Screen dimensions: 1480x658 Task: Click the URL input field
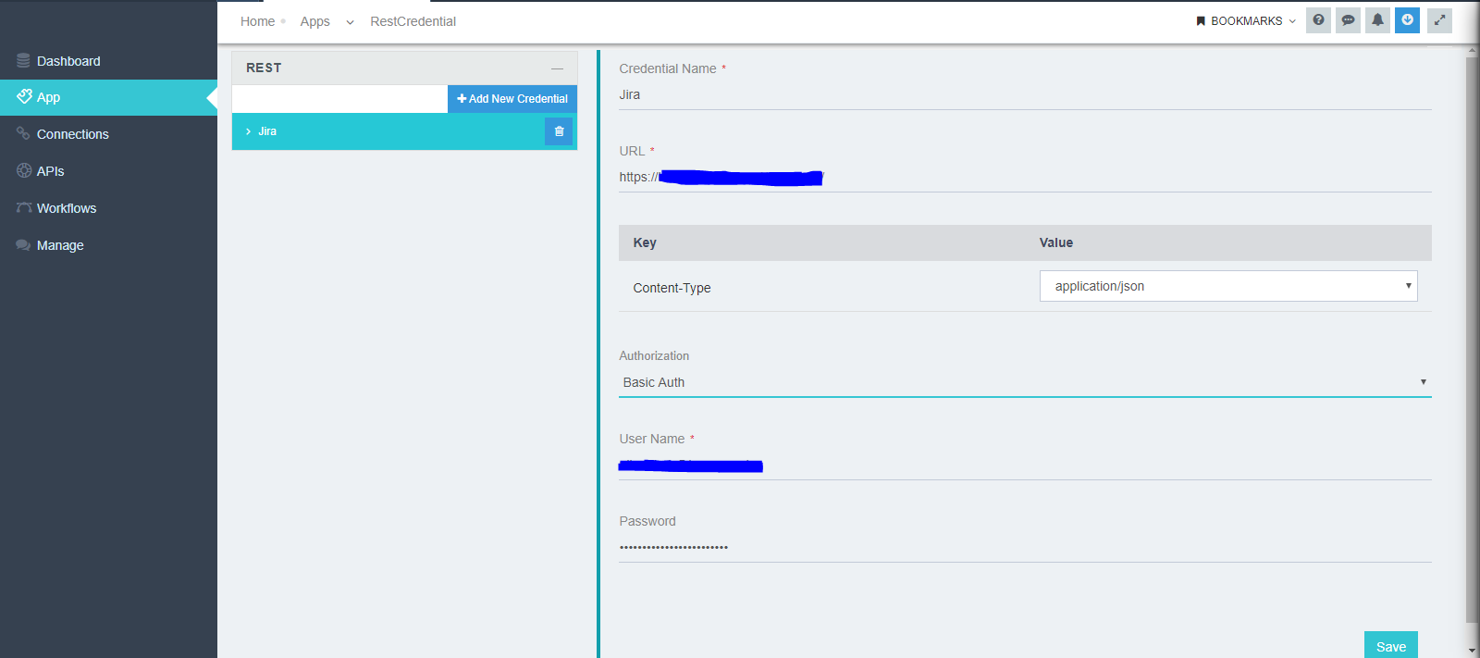pyautogui.click(x=1025, y=178)
